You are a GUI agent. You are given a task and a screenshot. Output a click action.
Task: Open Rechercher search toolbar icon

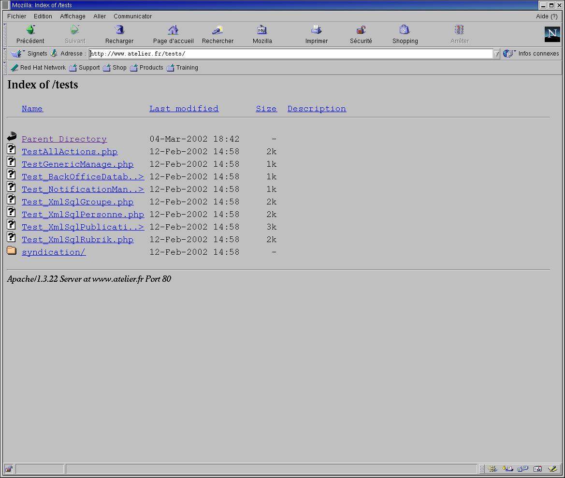click(217, 30)
